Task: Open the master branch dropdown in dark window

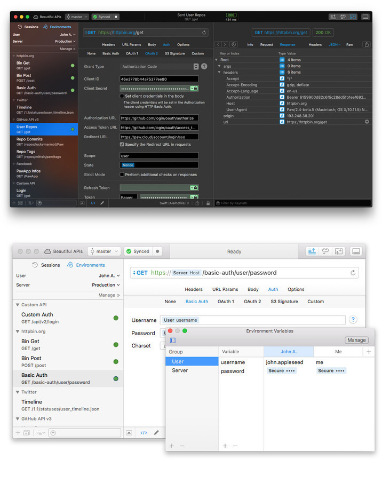Action: click(x=77, y=17)
